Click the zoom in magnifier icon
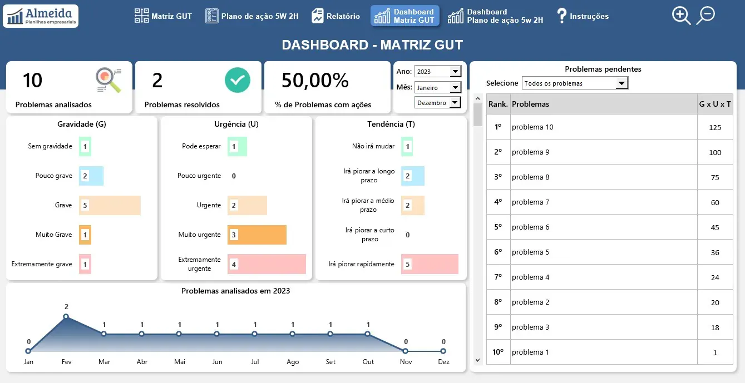745x383 pixels. pyautogui.click(x=681, y=16)
